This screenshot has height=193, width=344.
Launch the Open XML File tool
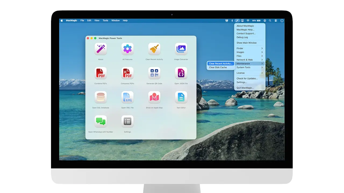coord(127,97)
